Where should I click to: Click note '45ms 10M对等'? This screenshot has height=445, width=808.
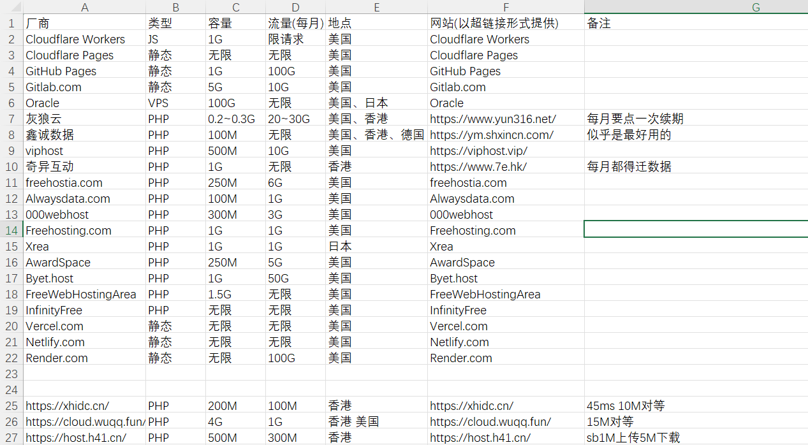pos(626,405)
